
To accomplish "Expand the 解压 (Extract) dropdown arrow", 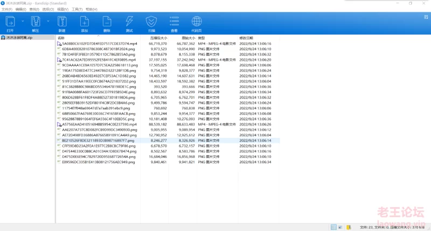I will pos(48,21).
